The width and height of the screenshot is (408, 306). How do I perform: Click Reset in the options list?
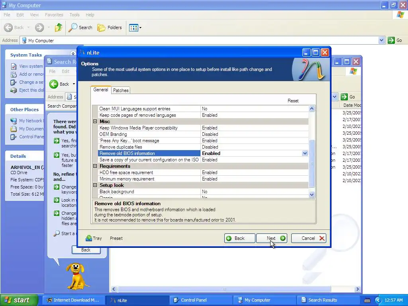[x=293, y=101]
